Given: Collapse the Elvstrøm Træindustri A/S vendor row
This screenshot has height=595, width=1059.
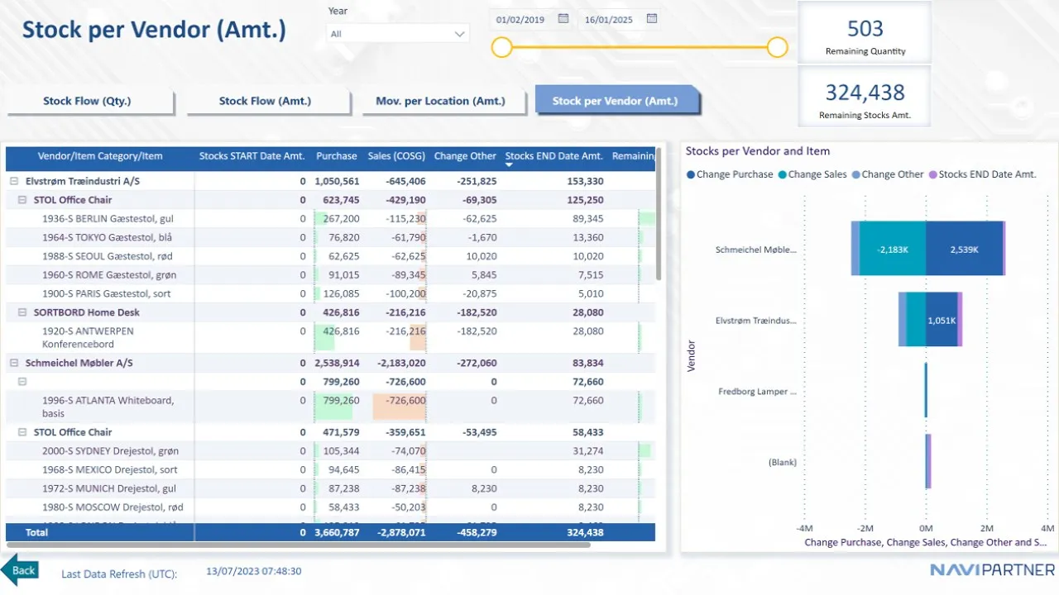Looking at the screenshot, I should (13, 181).
